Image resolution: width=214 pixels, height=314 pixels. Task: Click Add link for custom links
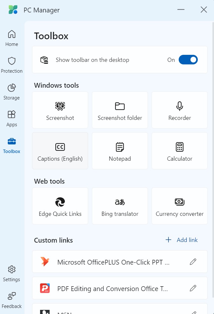[182, 240]
